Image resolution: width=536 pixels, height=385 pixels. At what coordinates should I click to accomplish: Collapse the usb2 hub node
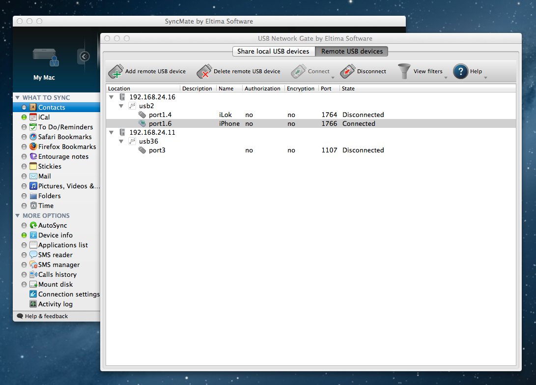(121, 106)
